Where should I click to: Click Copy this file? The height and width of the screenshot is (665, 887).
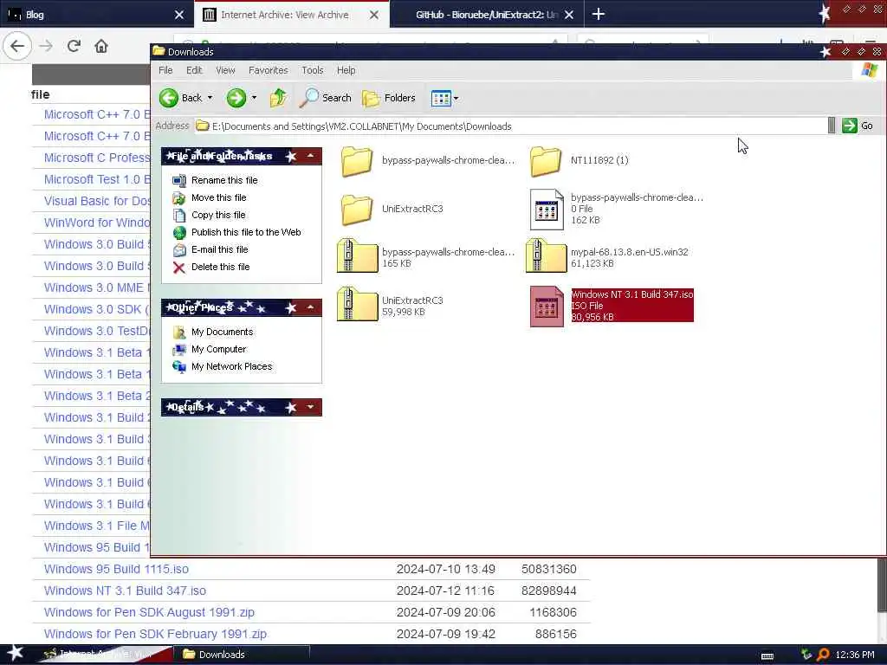218,215
